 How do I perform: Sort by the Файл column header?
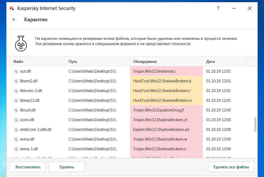point(18,62)
